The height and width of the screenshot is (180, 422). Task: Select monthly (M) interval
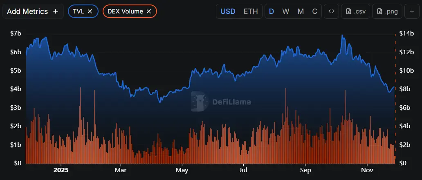click(301, 11)
